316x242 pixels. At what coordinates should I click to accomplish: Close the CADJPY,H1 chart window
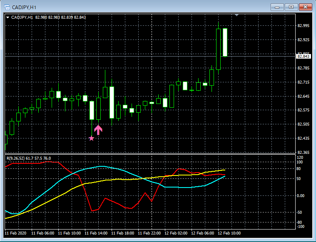tap(305, 7)
